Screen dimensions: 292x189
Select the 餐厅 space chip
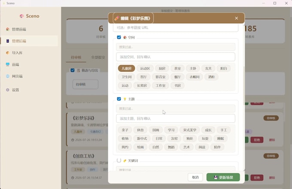tap(177, 77)
